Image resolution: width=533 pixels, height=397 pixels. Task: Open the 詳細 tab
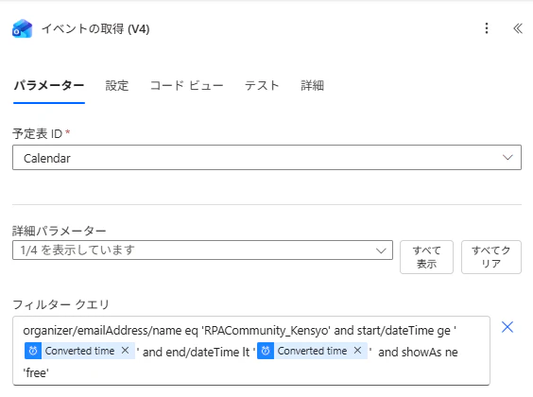tap(312, 86)
